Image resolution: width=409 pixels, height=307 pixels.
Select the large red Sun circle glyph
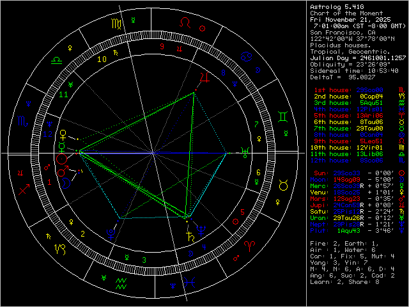pyautogui.click(x=62, y=159)
